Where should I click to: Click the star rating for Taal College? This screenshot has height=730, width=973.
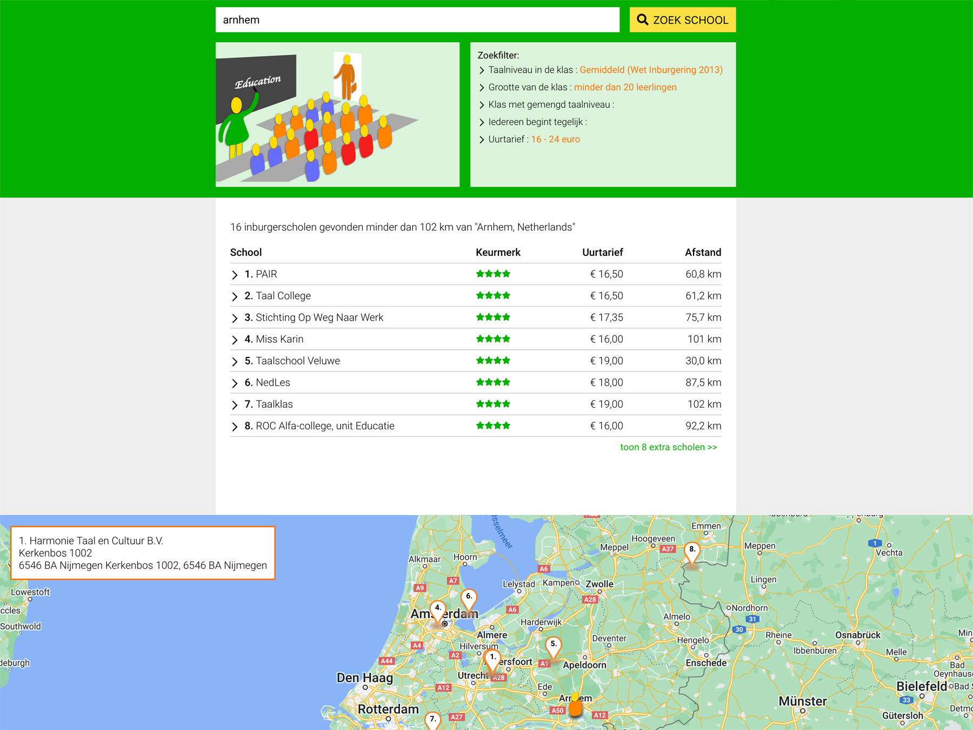493,295
